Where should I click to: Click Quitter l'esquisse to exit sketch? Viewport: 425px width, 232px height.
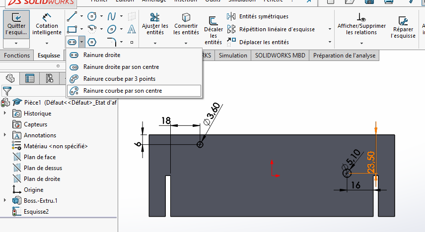(16, 25)
